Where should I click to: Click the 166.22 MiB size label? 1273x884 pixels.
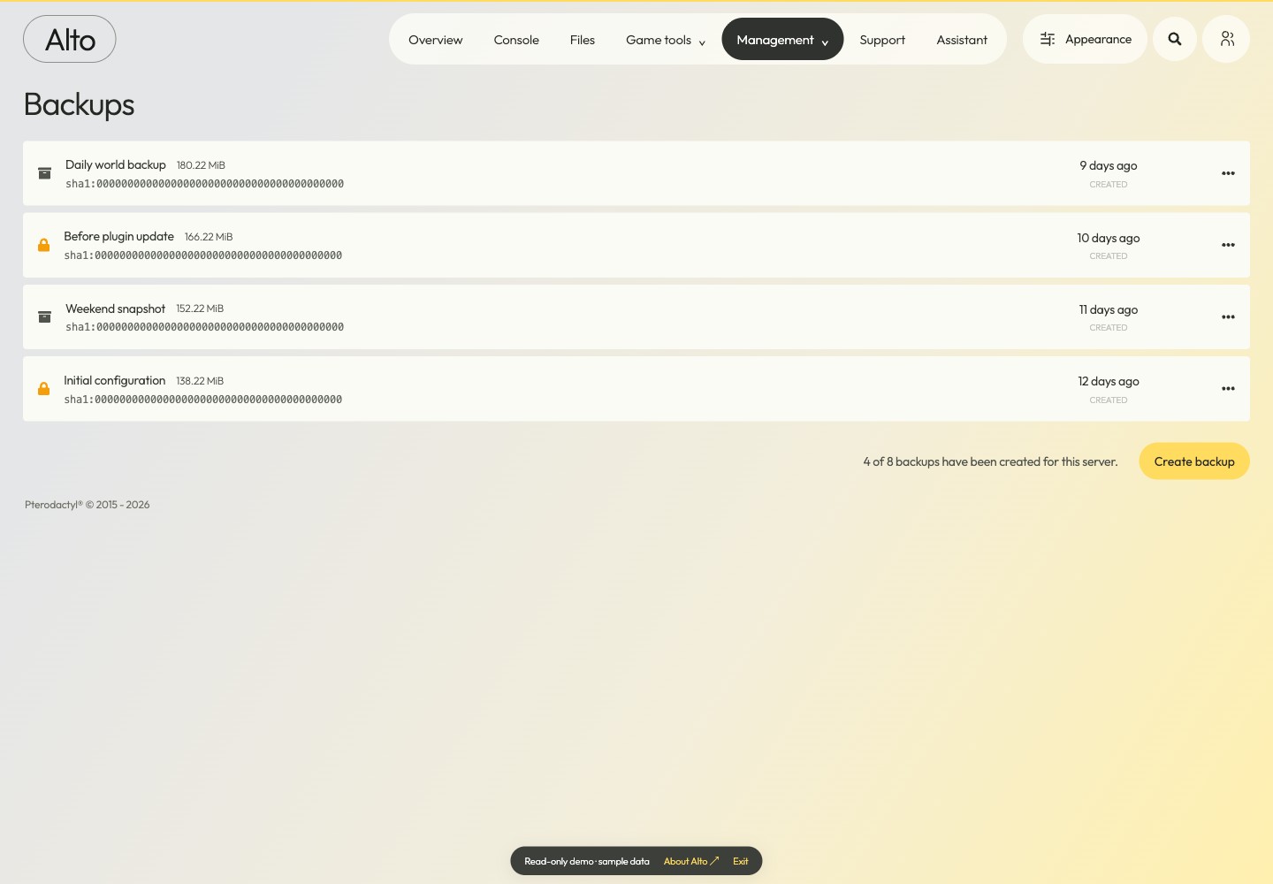209,237
